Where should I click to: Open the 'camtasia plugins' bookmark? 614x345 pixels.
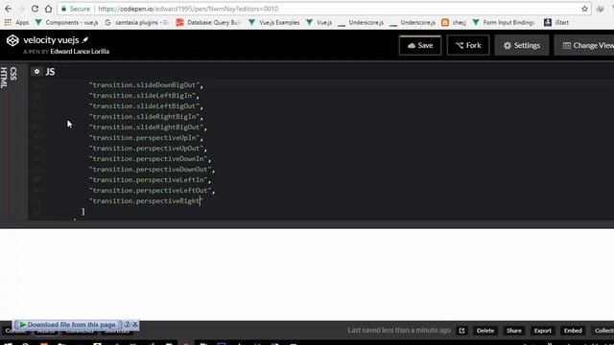137,23
